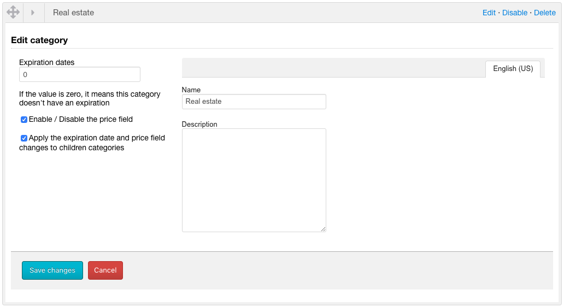Click the Name field label

[x=191, y=90]
